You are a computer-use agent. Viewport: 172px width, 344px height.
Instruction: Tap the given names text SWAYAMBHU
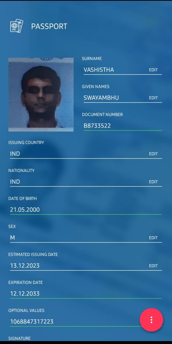pyautogui.click(x=101, y=98)
